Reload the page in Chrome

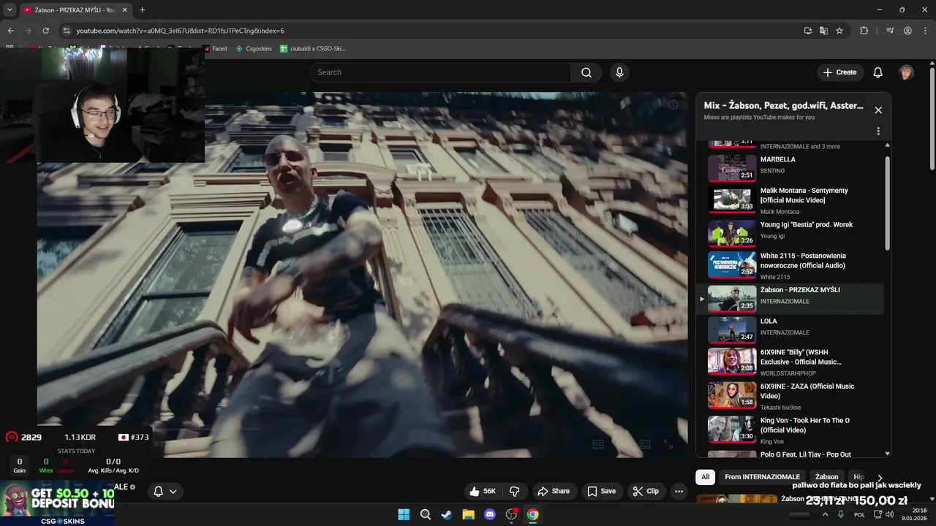pos(45,31)
